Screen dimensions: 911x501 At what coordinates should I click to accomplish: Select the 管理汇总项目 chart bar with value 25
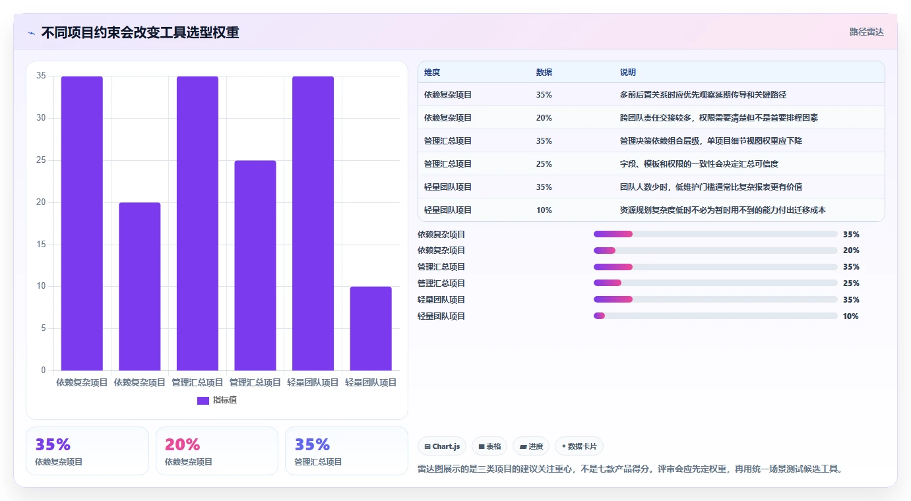pos(255,266)
